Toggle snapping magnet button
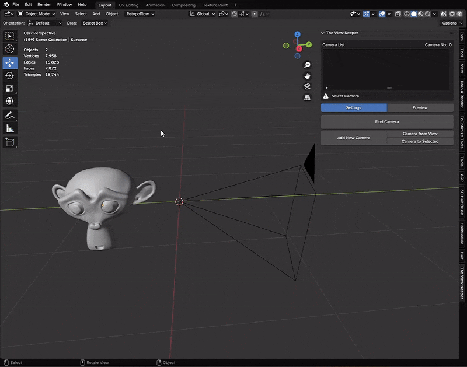 (x=234, y=14)
